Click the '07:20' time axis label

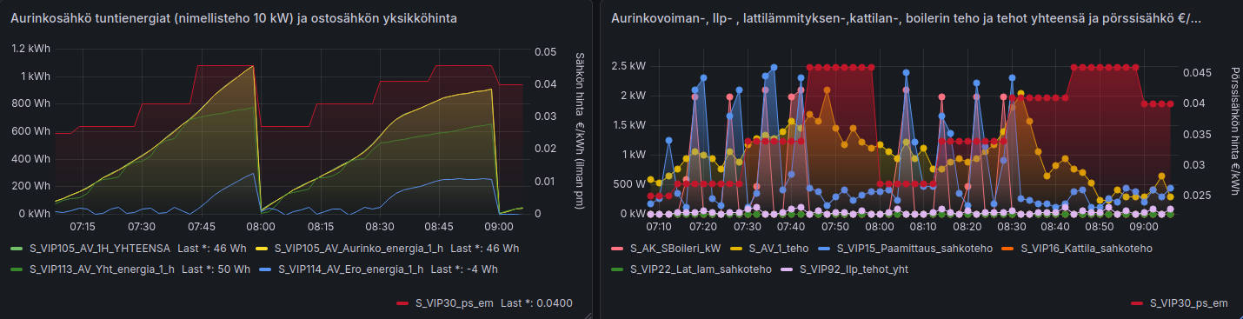tap(704, 227)
